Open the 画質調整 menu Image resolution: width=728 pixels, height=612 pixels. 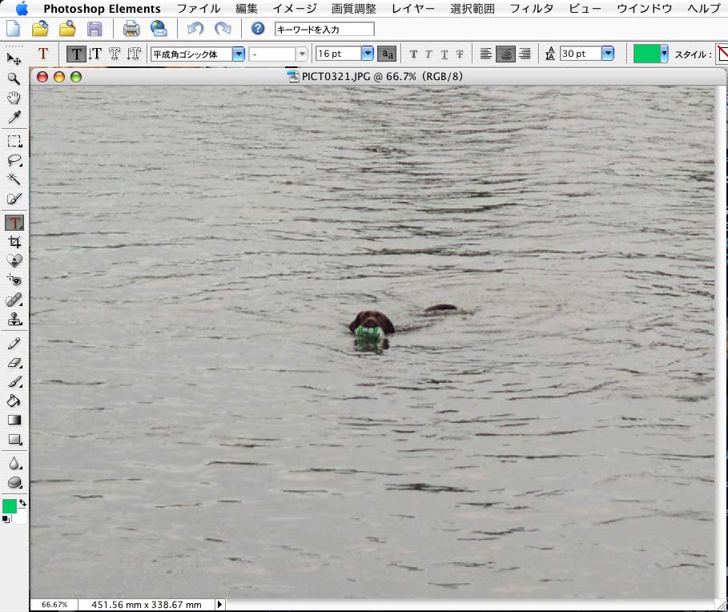click(x=353, y=8)
